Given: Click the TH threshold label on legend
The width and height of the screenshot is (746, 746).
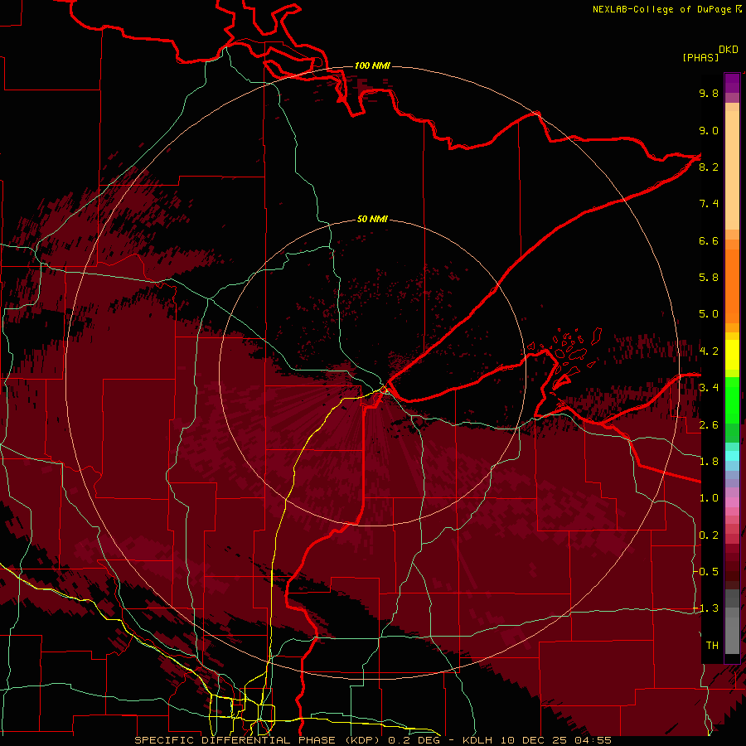Looking at the screenshot, I should (712, 645).
